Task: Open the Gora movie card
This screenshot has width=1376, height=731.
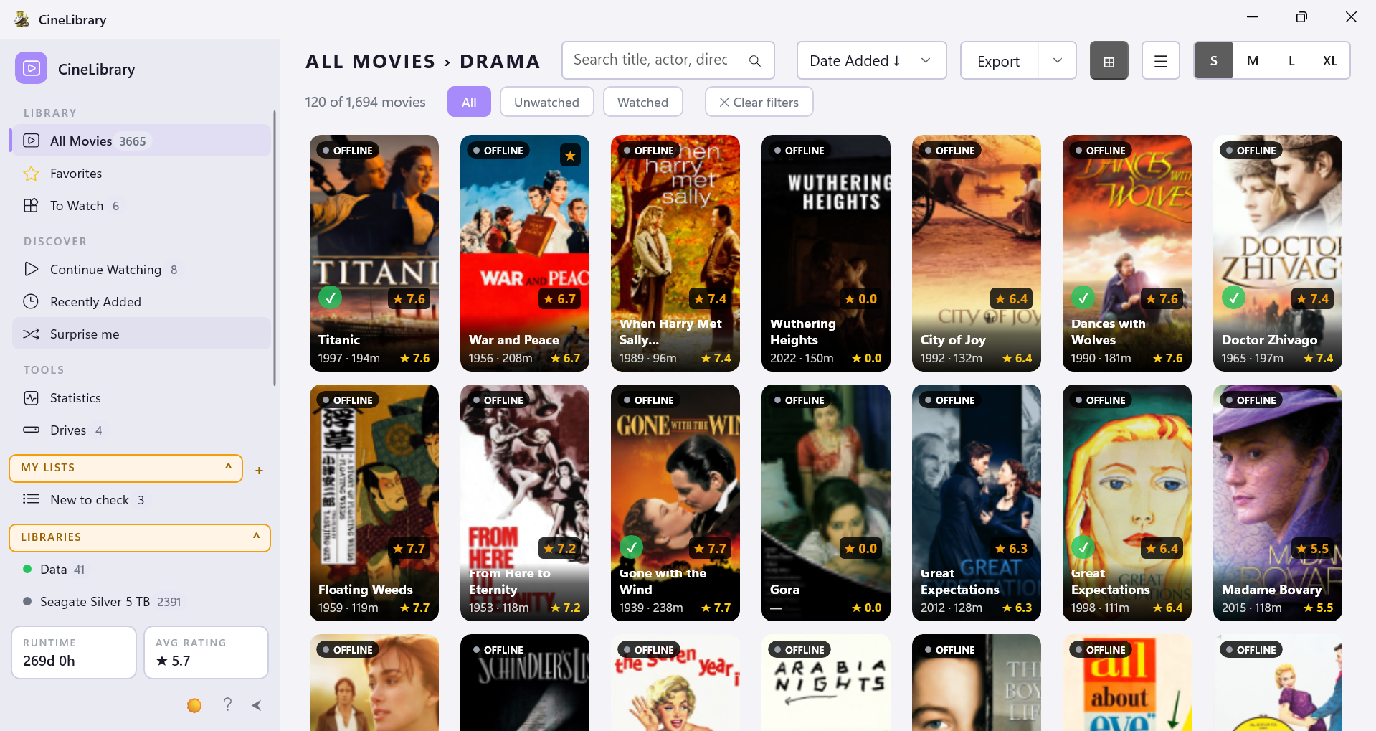Action: tap(826, 503)
